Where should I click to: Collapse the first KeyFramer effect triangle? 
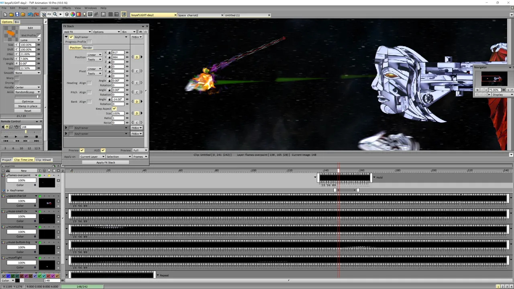[x=66, y=37]
